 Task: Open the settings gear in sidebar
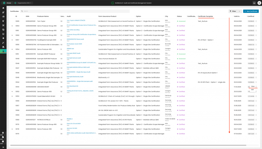[x=3, y=133]
